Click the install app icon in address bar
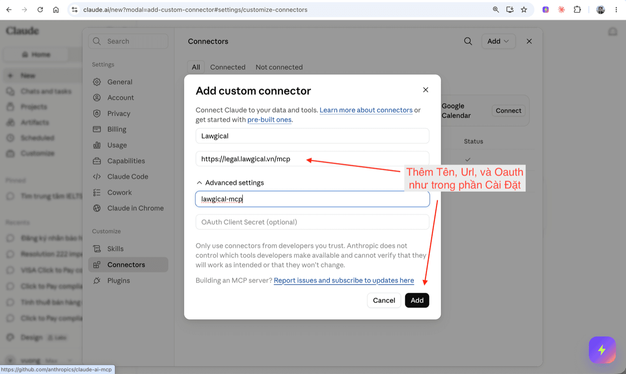Image resolution: width=626 pixels, height=374 pixels. coord(510,10)
